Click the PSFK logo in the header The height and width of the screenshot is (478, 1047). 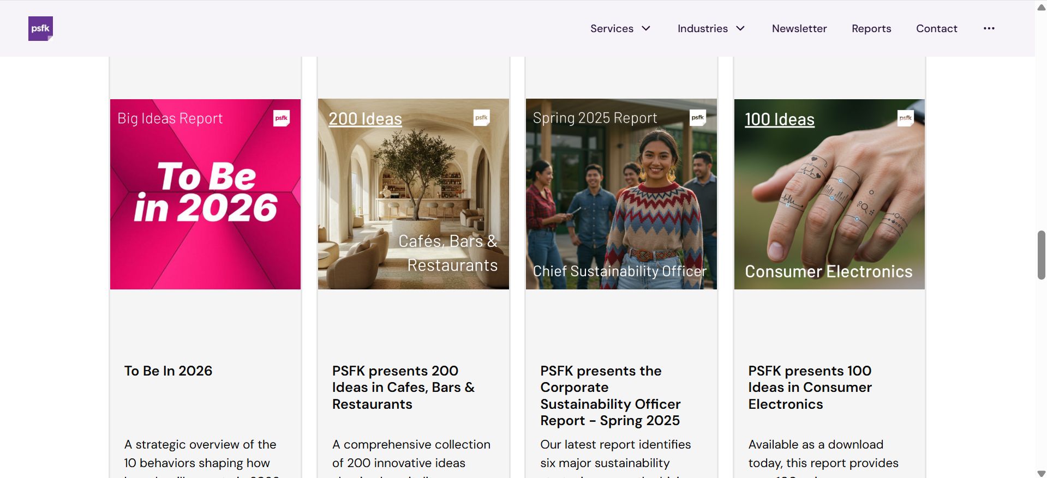point(40,28)
